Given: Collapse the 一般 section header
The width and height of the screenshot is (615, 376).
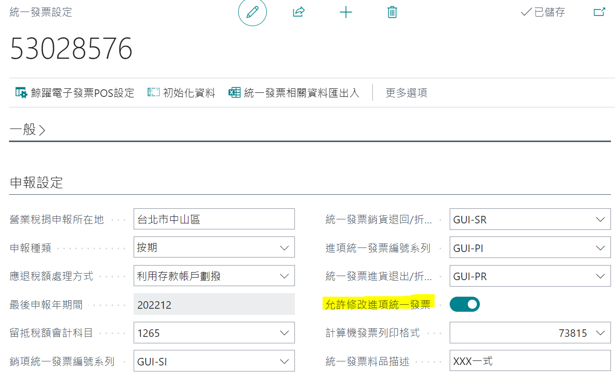Looking at the screenshot, I should pos(28,130).
